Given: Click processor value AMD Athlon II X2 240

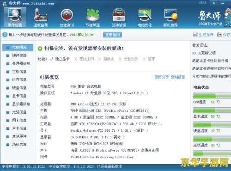Looking at the screenshot, I should point(98,104).
